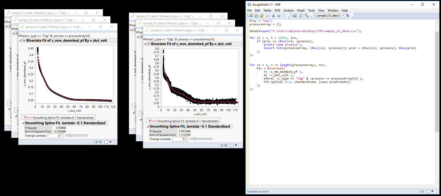Click the Paste clipboard toolbar icon

click(284, 15)
